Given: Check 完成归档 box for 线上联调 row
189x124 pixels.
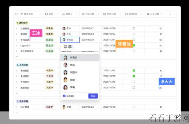Looking at the screenshot, I should click(x=134, y=107).
